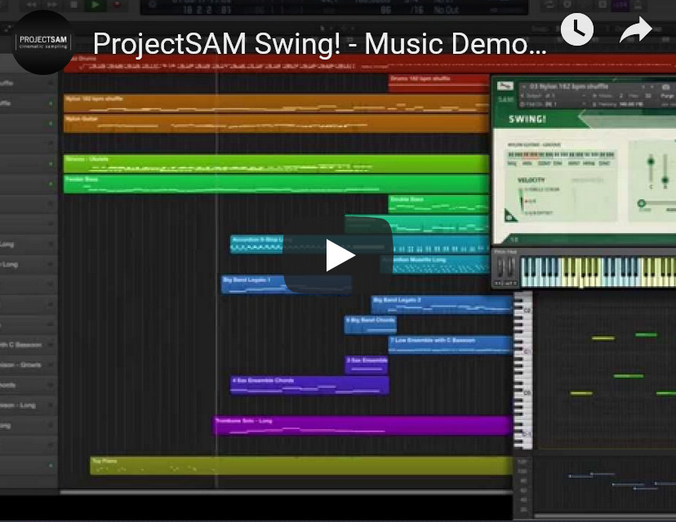Select the Double Bass region

click(438, 204)
